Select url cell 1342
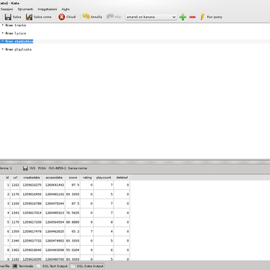 tap(15, 213)
